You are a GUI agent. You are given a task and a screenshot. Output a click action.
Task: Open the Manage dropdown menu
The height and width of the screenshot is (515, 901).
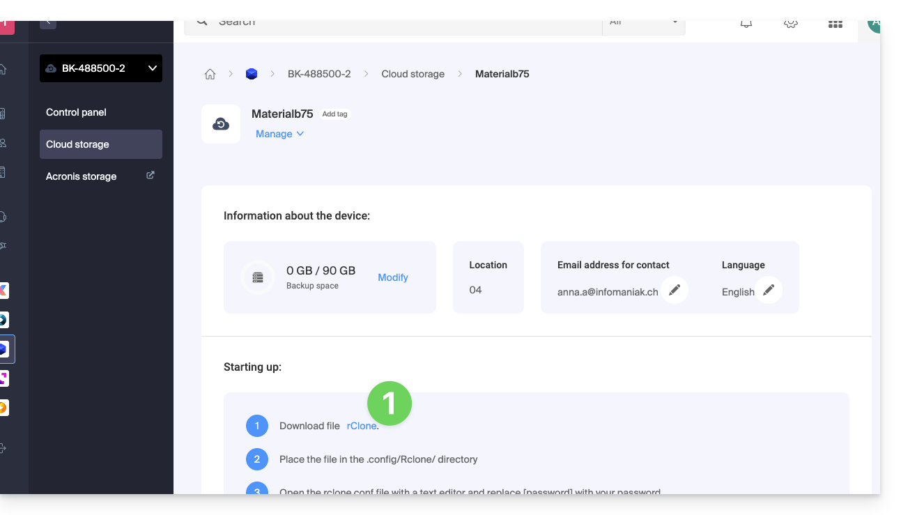279,134
